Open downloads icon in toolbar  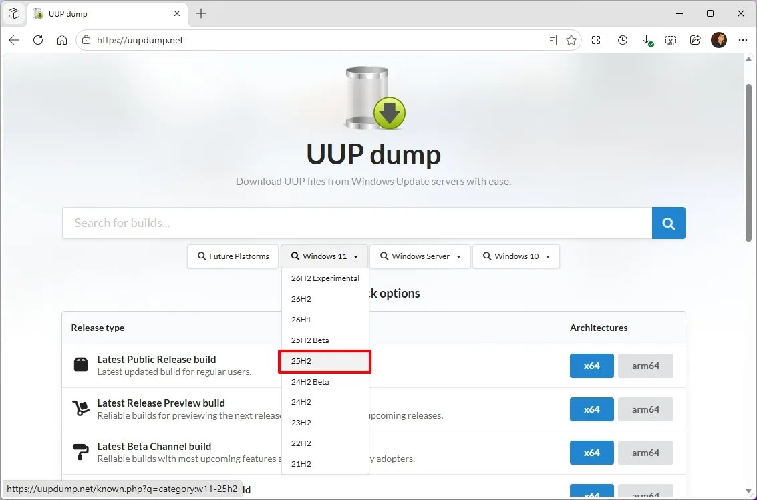pos(647,41)
